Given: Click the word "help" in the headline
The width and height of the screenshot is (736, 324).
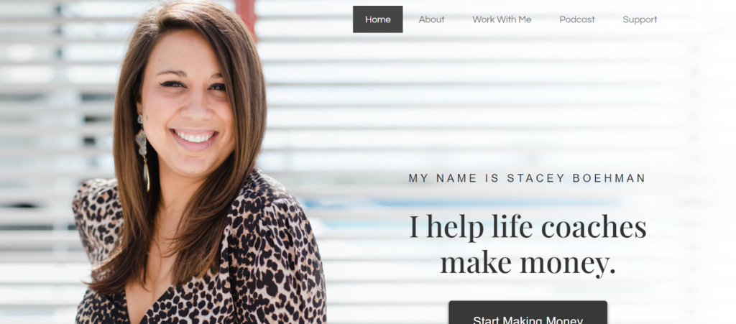Looking at the screenshot, I should click(455, 227).
